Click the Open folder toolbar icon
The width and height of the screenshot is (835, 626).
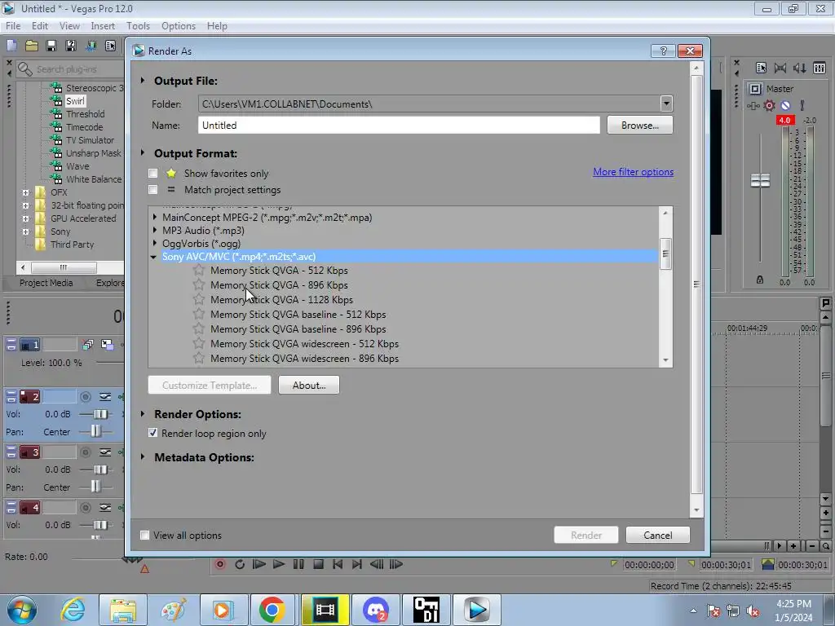coord(32,46)
